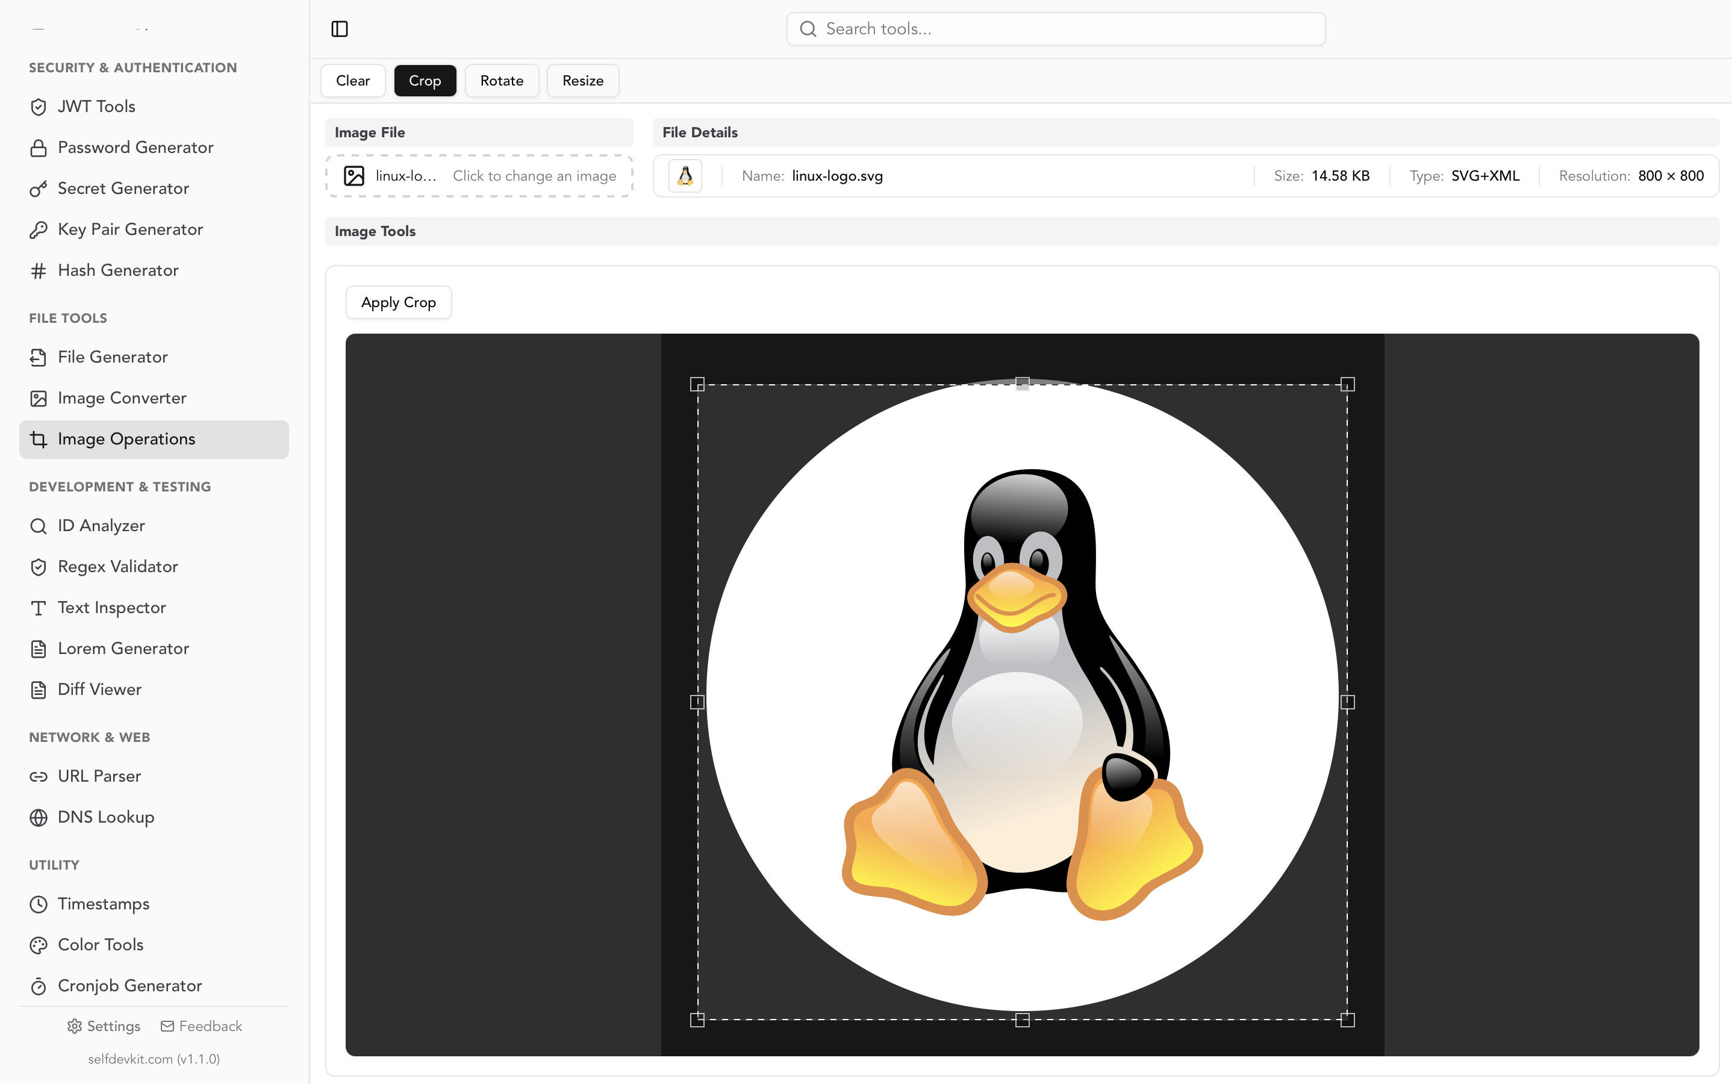Image resolution: width=1732 pixels, height=1084 pixels.
Task: Click right-middle crop edge handle
Action: point(1348,702)
